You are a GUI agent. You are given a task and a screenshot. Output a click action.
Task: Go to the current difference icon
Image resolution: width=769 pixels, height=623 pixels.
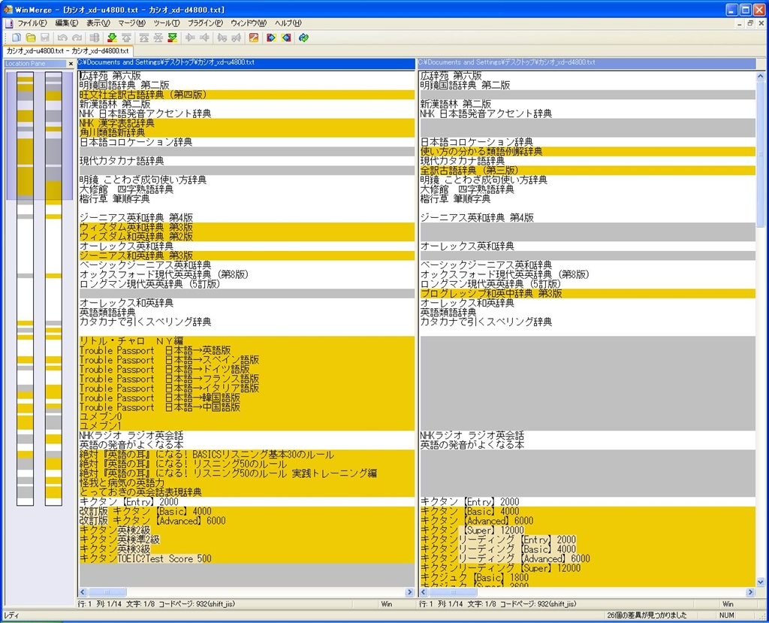click(x=158, y=38)
